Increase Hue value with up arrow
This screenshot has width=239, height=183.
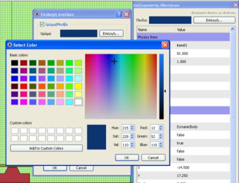(x=132, y=127)
